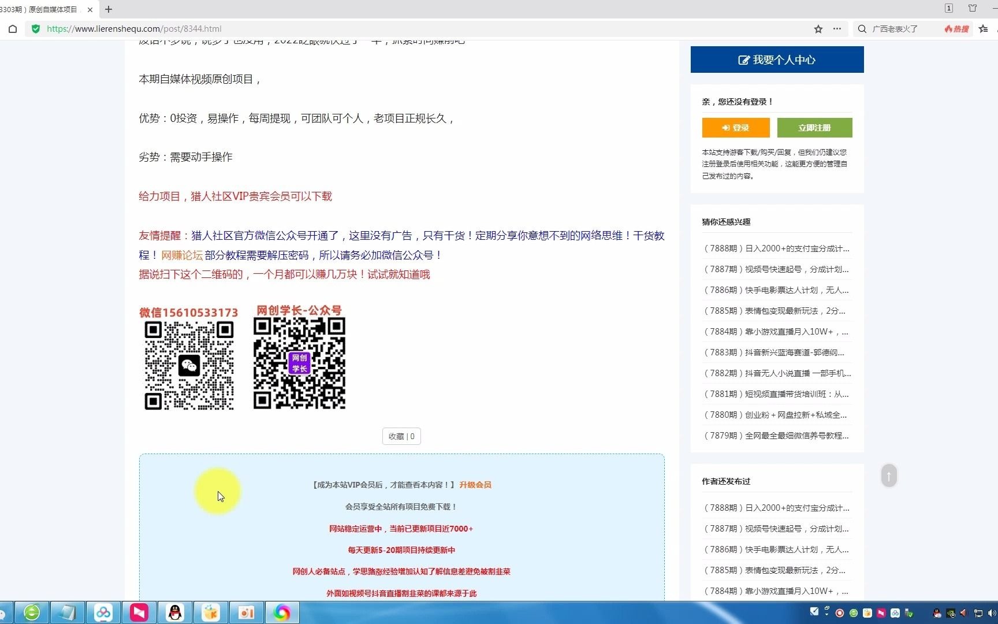Click the tab count '1' icon
The image size is (998, 624).
pyautogui.click(x=949, y=8)
